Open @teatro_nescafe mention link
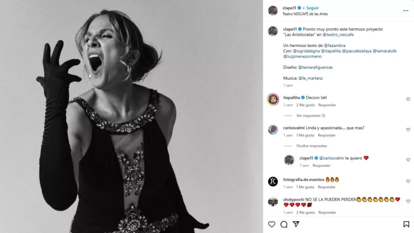Image resolution: width=414 pixels, height=233 pixels. click(x=338, y=35)
